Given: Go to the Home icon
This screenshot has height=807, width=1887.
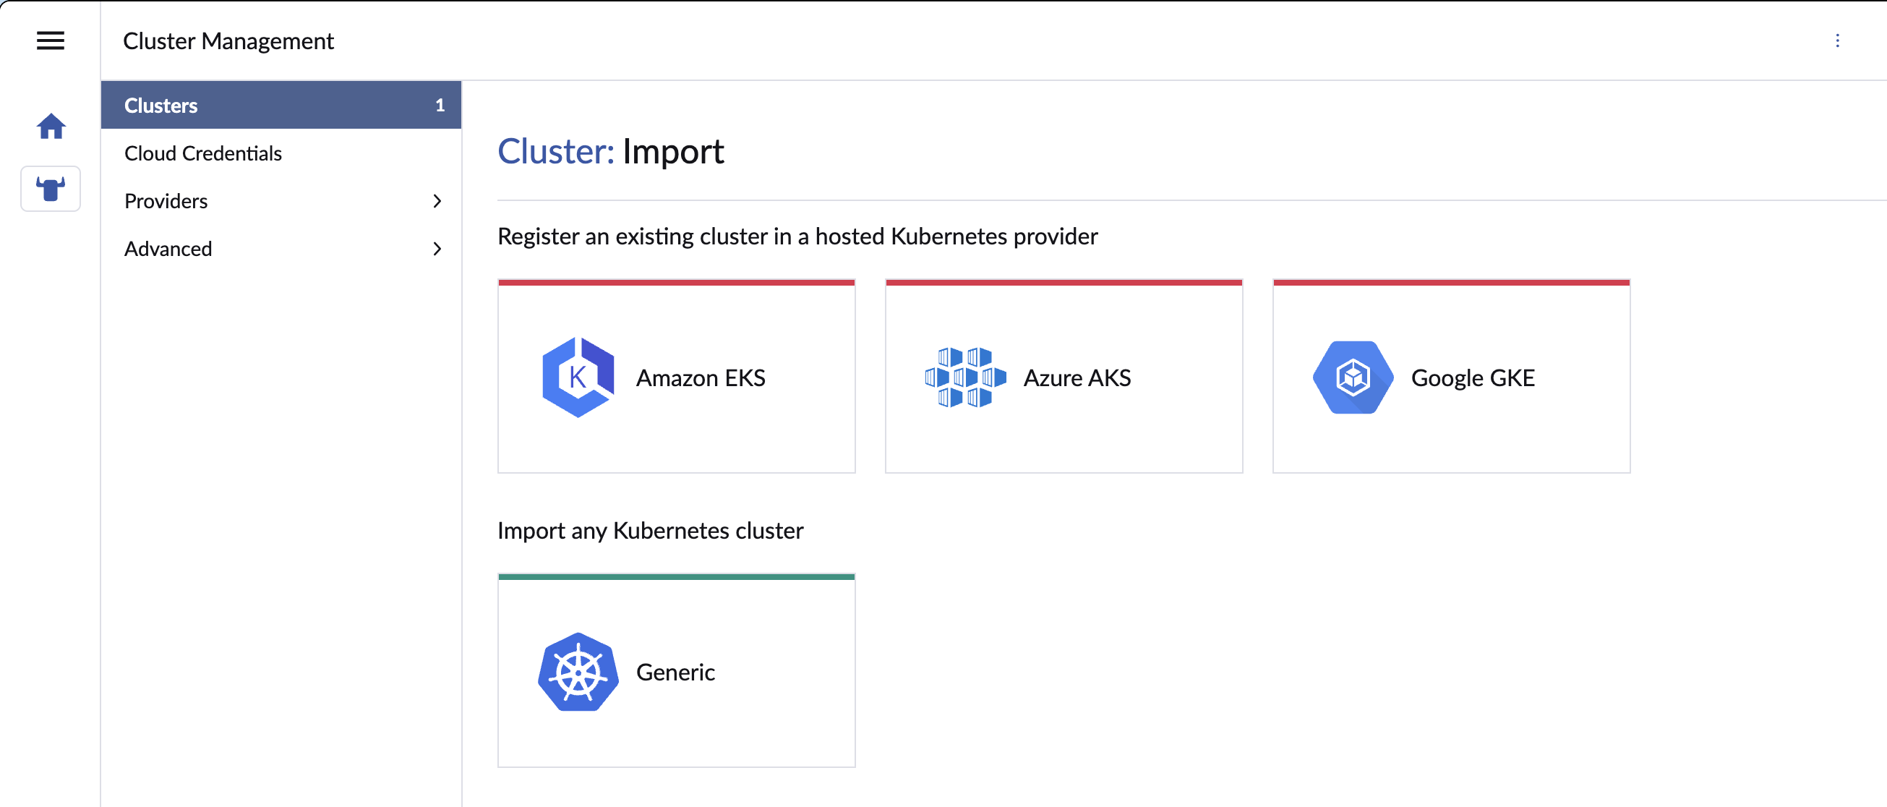Looking at the screenshot, I should [x=51, y=126].
